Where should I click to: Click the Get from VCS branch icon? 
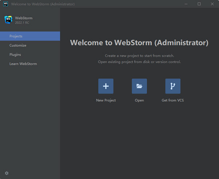[x=173, y=86]
